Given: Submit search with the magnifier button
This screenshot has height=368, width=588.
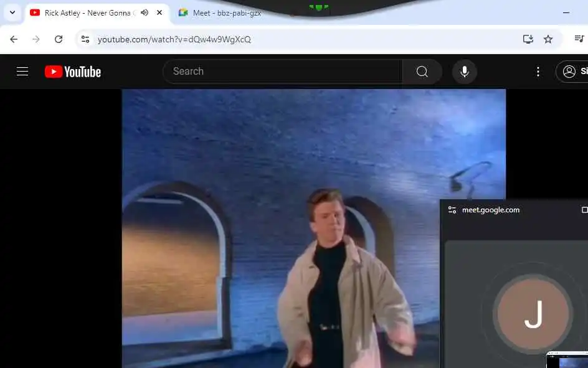Looking at the screenshot, I should click(x=422, y=72).
